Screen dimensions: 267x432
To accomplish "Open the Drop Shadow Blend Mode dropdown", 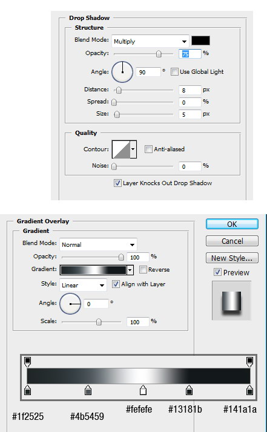I will point(150,41).
